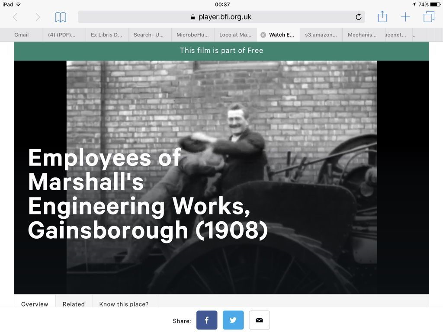Share the film by email envelope icon
The width and height of the screenshot is (443, 332).
260,320
